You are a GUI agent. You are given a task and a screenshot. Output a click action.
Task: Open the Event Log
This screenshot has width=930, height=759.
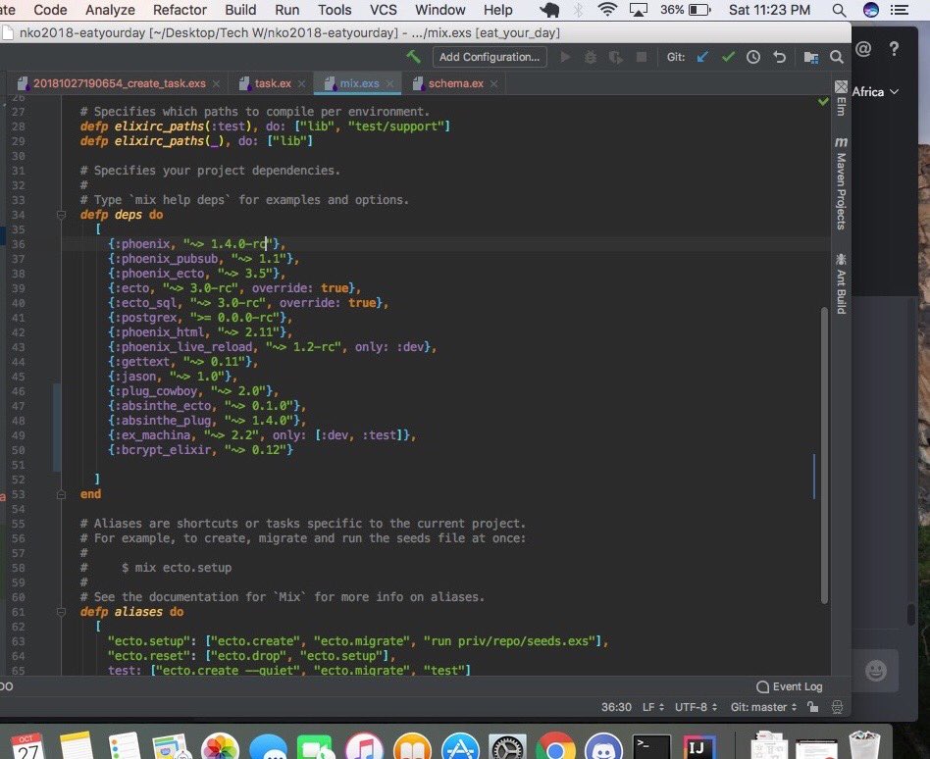[790, 686]
